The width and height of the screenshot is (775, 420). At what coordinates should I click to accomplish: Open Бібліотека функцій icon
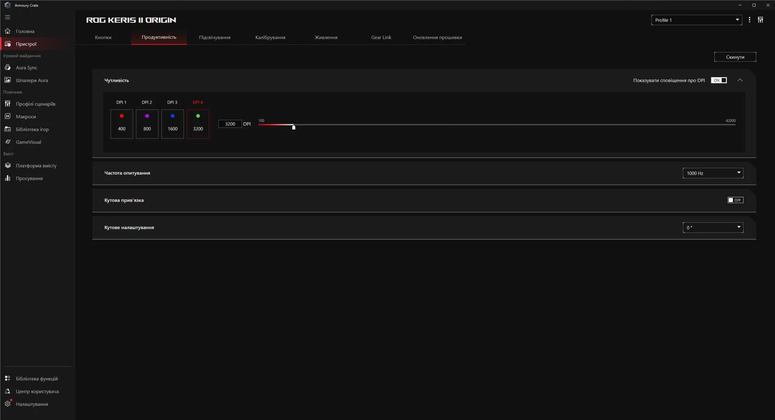tap(8, 378)
